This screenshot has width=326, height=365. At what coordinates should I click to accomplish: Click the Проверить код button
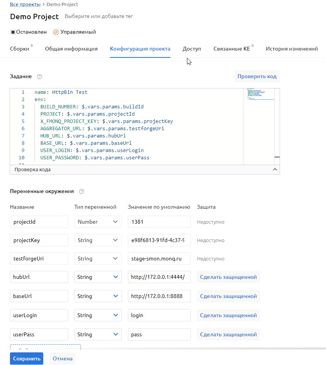point(257,76)
